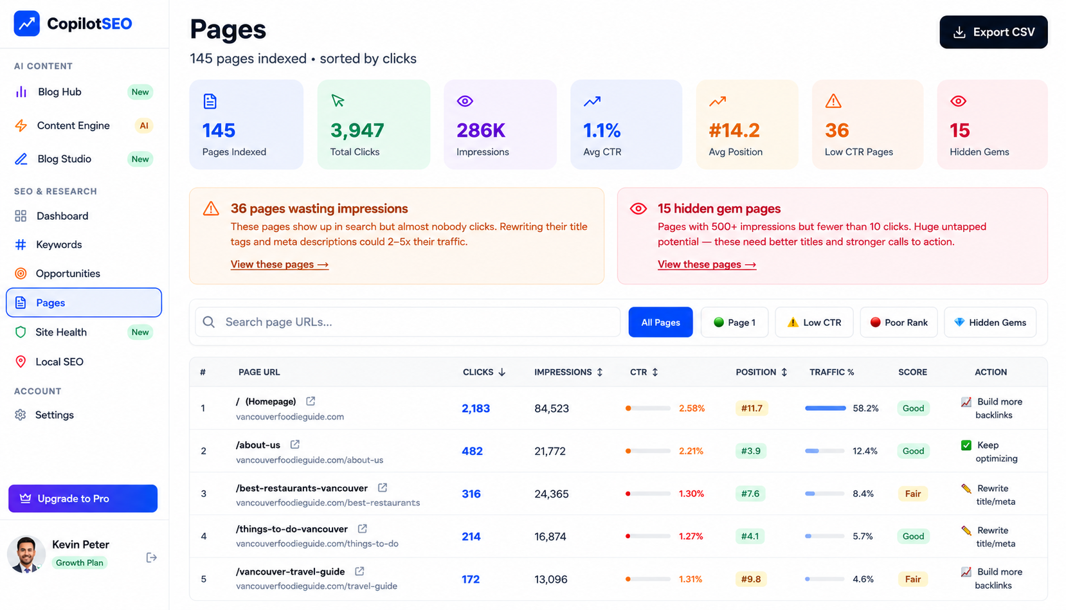
Task: Click the CopilotSEO logo icon
Action: click(x=27, y=23)
